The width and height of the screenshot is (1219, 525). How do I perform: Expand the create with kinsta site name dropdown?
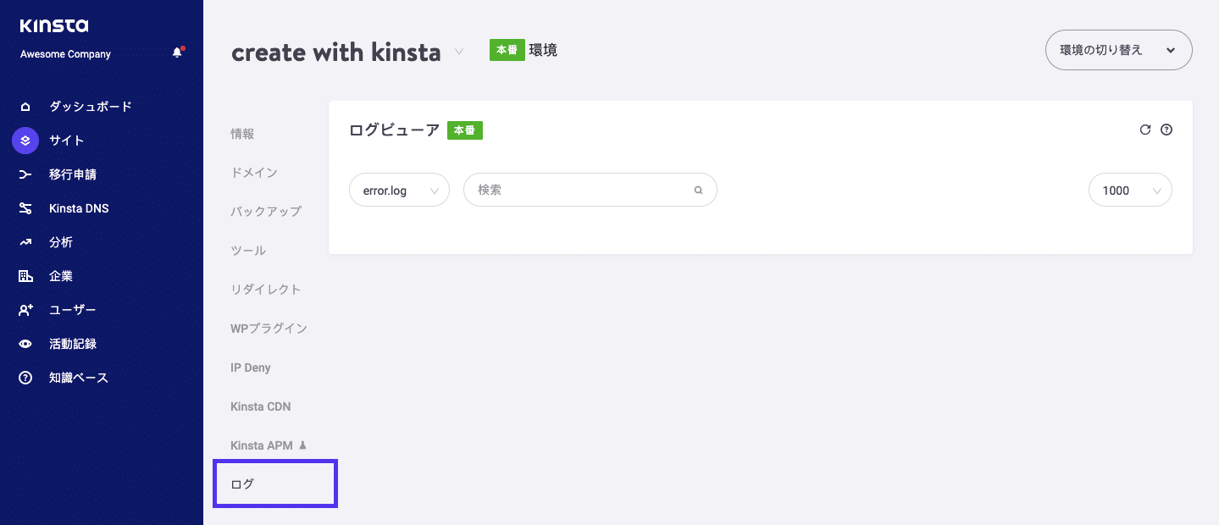click(x=458, y=52)
